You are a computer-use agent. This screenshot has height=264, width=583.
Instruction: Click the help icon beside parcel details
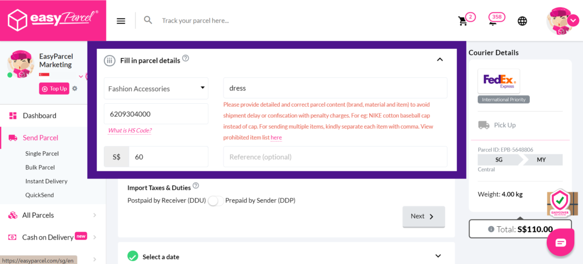tap(186, 59)
